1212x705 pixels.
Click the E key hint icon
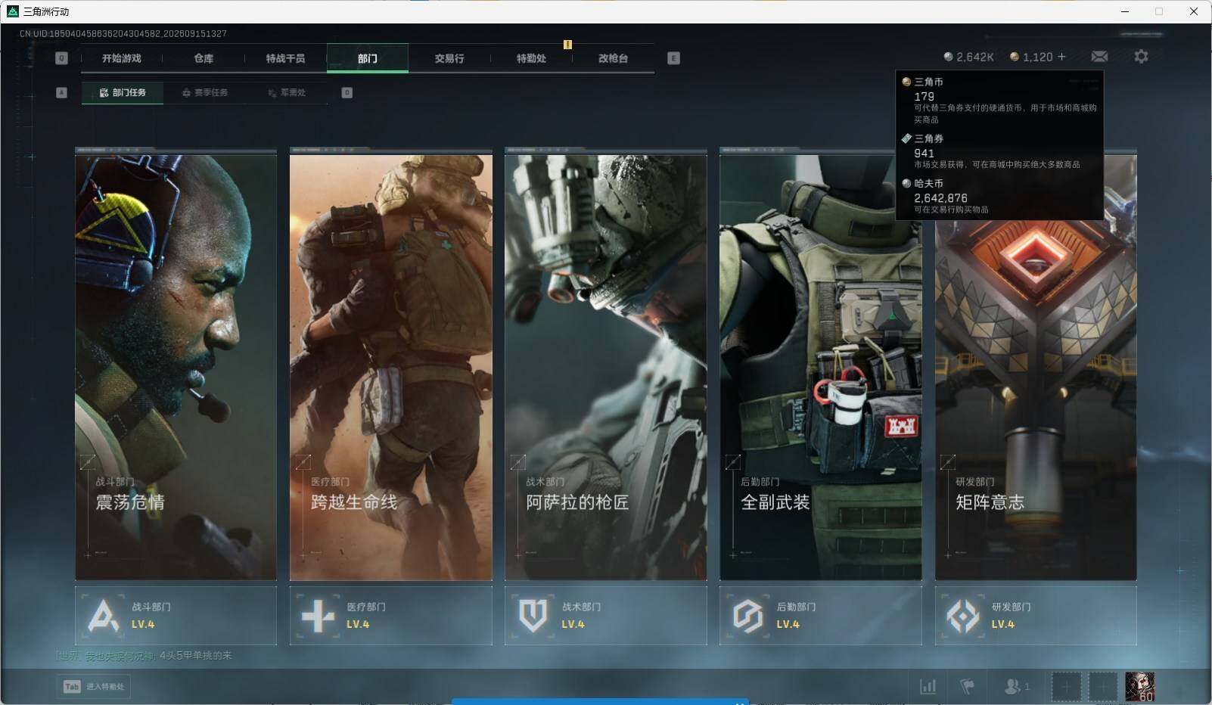pyautogui.click(x=673, y=58)
